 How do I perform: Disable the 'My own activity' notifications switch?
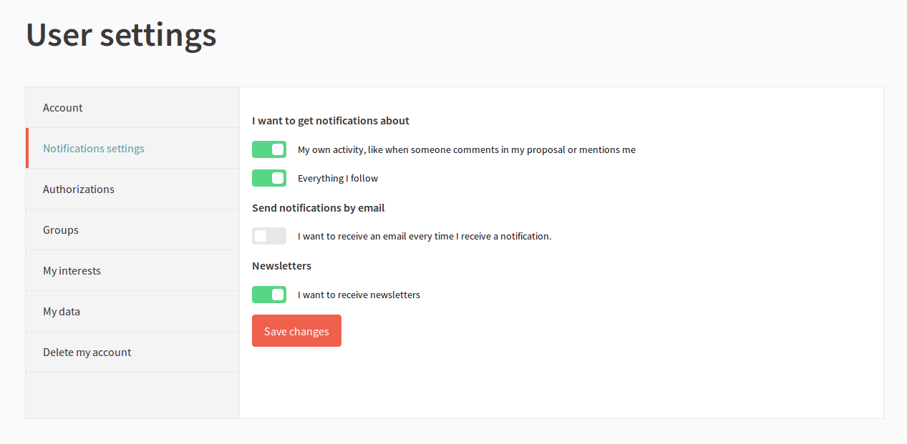point(269,149)
